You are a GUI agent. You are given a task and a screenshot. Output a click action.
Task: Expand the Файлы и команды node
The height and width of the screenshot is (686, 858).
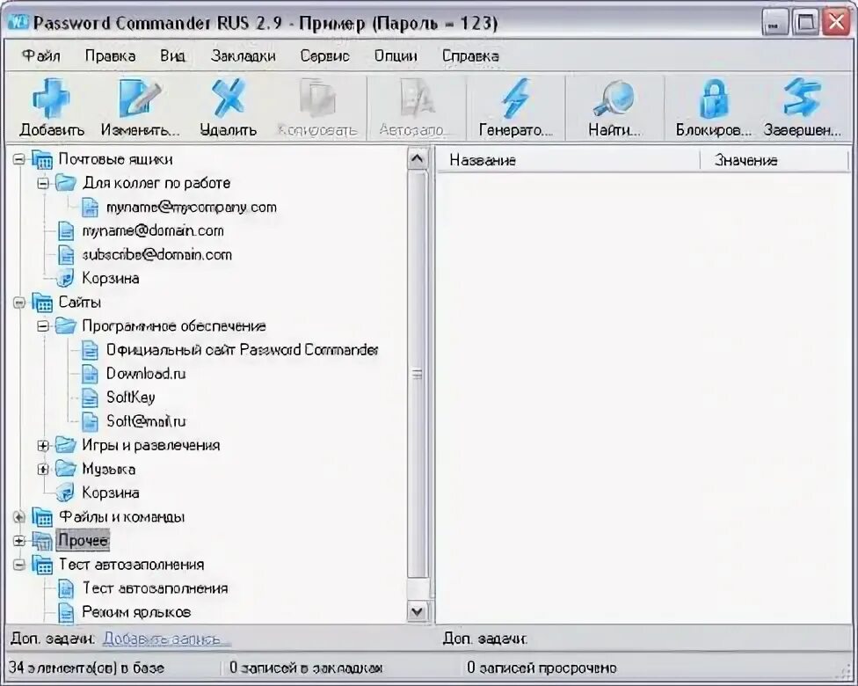pos(19,517)
